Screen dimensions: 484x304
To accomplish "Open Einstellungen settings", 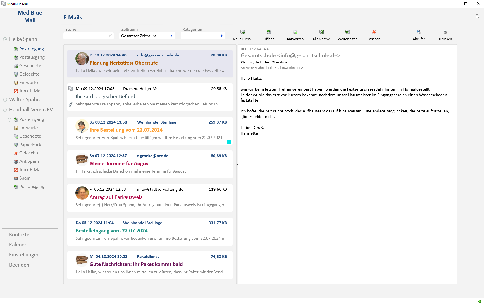I will click(24, 255).
